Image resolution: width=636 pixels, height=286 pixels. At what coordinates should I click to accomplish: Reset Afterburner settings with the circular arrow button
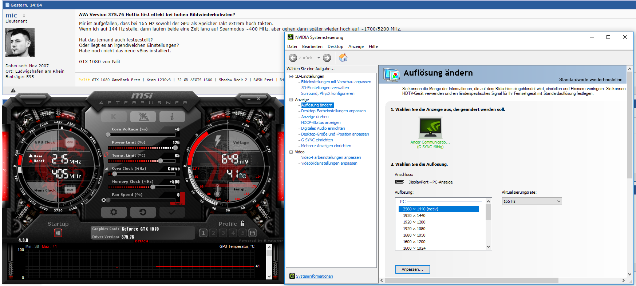(x=143, y=212)
